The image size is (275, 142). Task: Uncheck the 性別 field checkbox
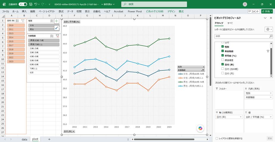tap(223, 47)
